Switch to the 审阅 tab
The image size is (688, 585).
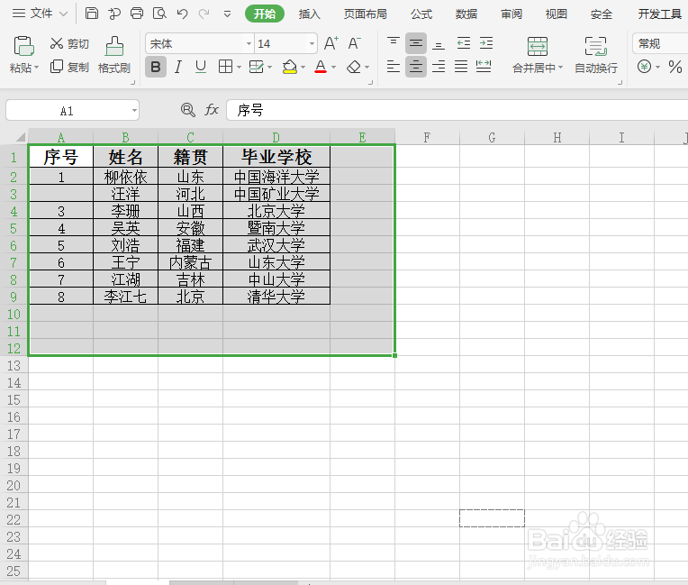coord(511,14)
